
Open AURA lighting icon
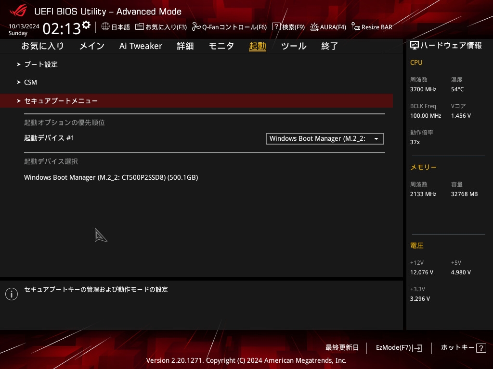click(314, 27)
